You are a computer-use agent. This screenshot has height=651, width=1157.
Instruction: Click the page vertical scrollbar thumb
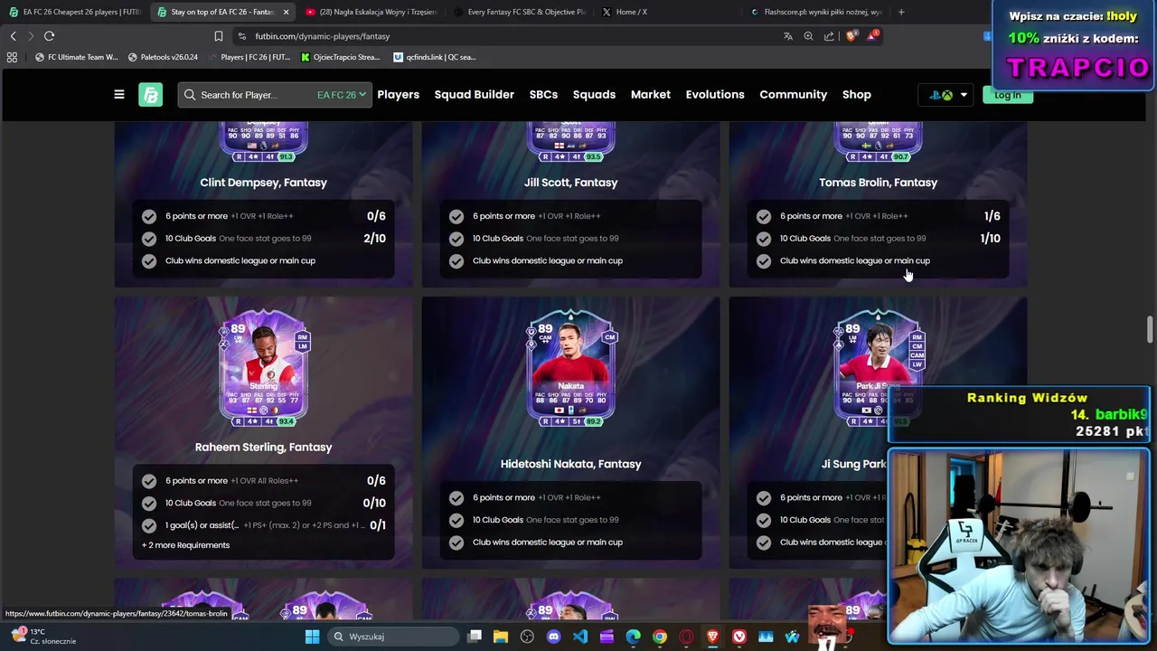[x=1150, y=329]
